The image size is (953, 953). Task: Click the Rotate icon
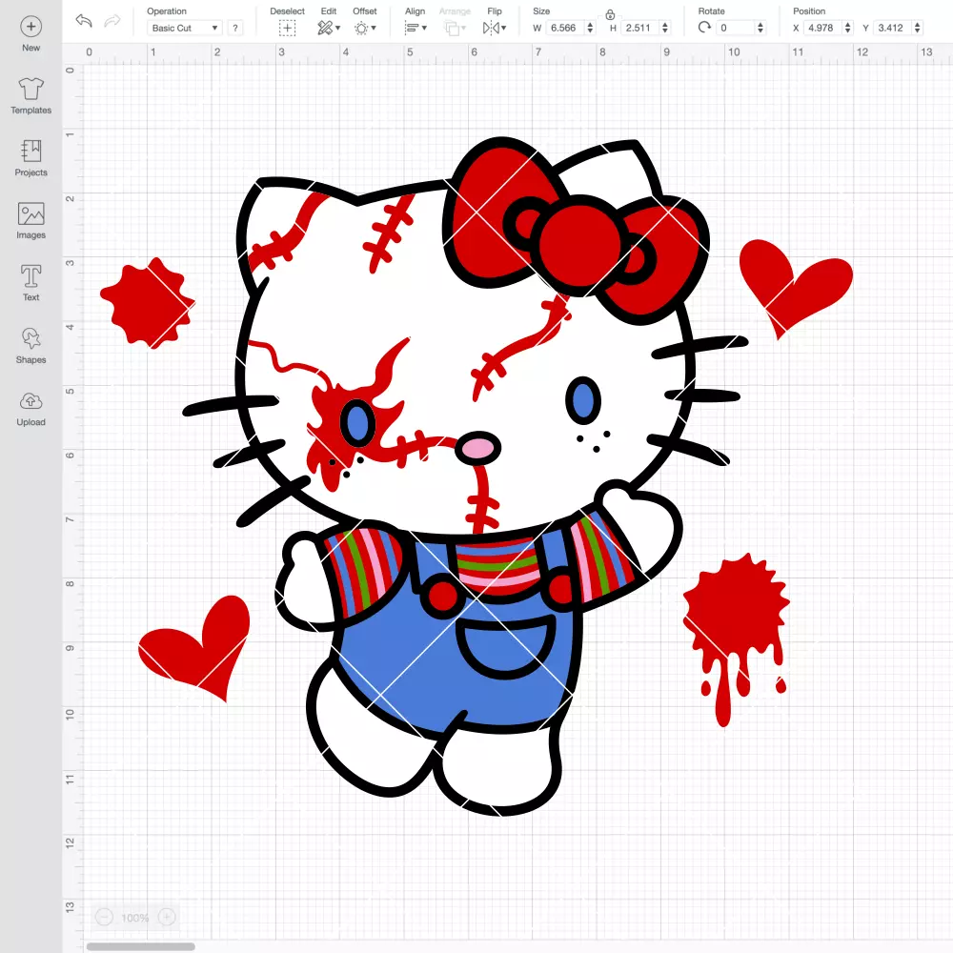[x=704, y=28]
